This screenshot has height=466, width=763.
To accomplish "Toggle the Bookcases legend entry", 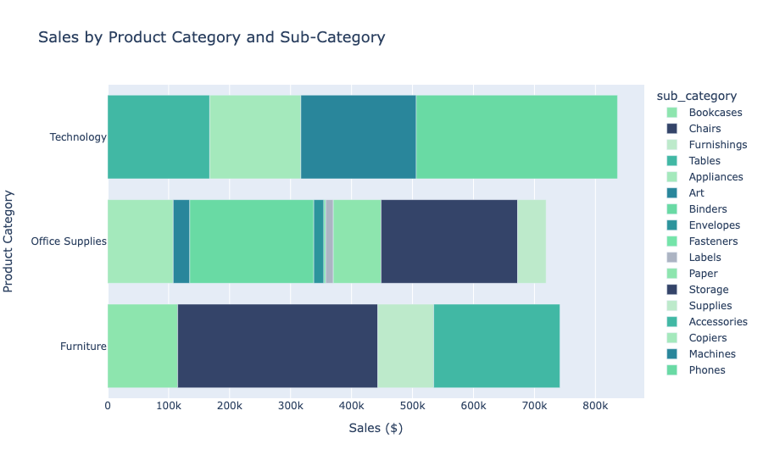I will [x=705, y=113].
